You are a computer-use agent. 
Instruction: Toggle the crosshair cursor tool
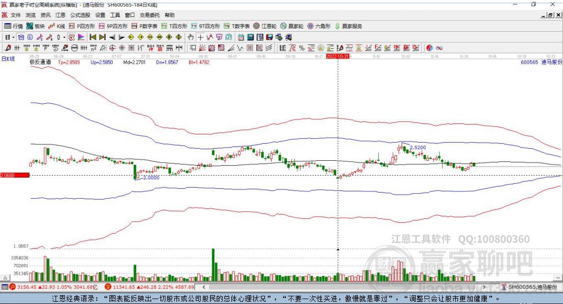point(201,37)
